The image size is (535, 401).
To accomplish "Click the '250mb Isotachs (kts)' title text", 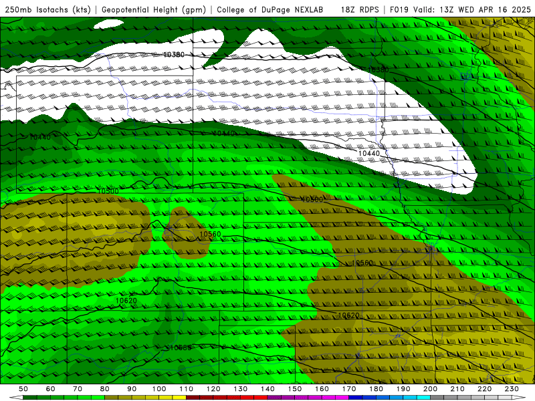I will tap(47, 10).
